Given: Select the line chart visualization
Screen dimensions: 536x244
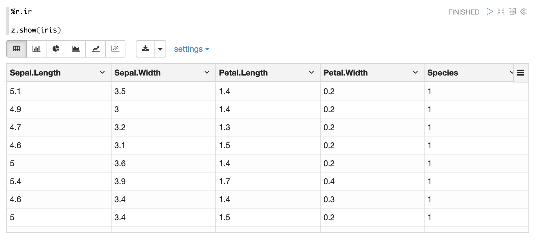Looking at the screenshot, I should tap(96, 49).
